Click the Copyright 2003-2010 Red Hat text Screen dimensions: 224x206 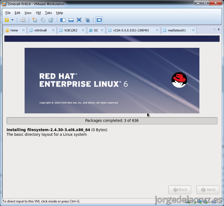pyautogui.click(x=79, y=103)
